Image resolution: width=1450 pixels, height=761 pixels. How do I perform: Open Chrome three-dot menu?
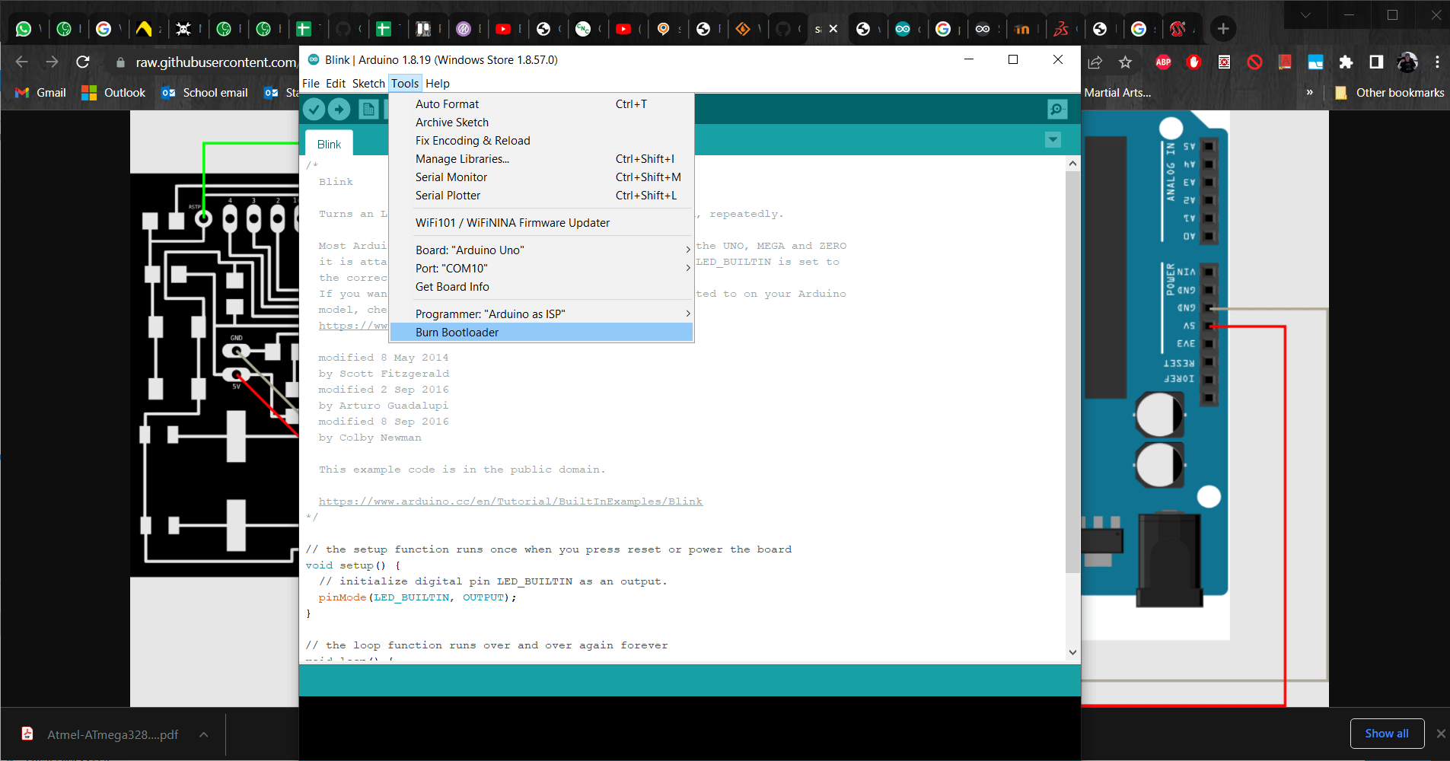coord(1437,62)
